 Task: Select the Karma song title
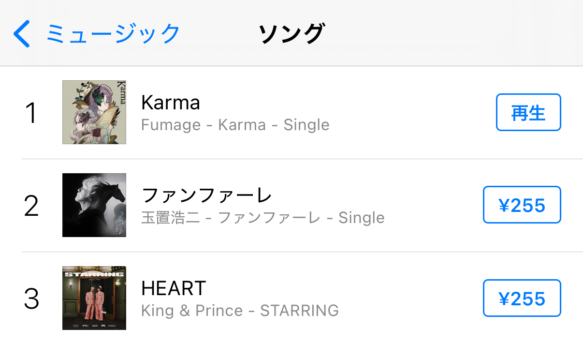[x=171, y=103]
